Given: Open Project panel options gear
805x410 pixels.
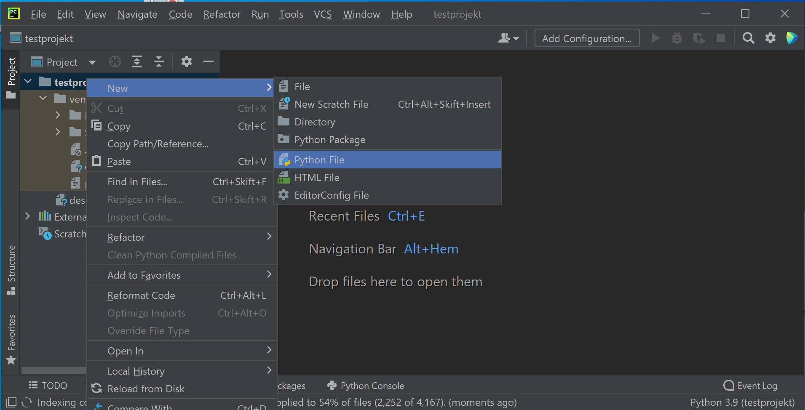Looking at the screenshot, I should 186,62.
